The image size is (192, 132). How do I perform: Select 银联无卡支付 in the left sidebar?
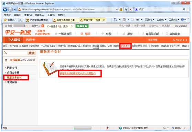click(x=14, y=78)
